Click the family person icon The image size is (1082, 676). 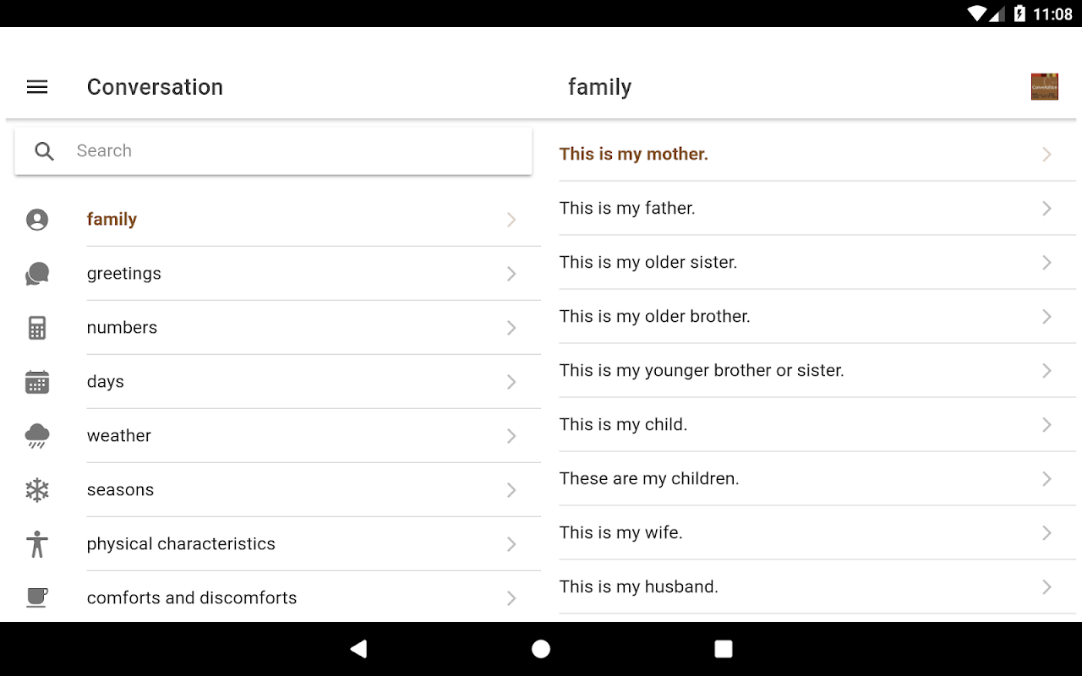click(37, 220)
